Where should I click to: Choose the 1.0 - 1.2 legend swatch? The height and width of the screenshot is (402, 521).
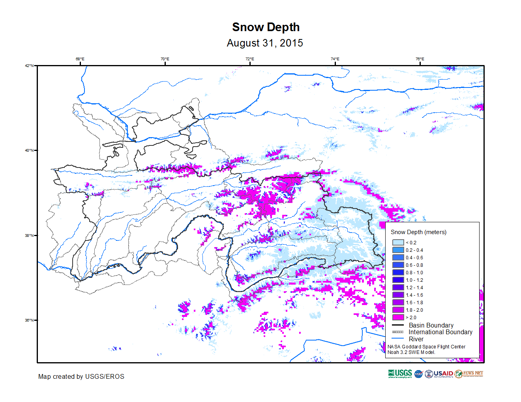(x=398, y=280)
